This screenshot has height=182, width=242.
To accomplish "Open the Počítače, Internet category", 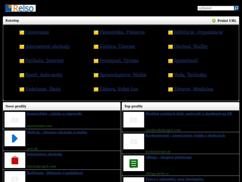I will [44, 61].
